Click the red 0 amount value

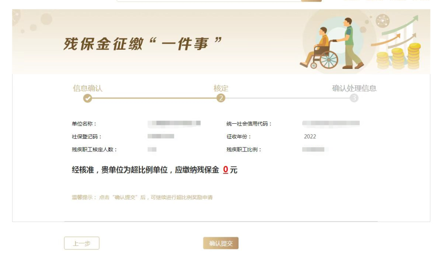pyautogui.click(x=225, y=169)
